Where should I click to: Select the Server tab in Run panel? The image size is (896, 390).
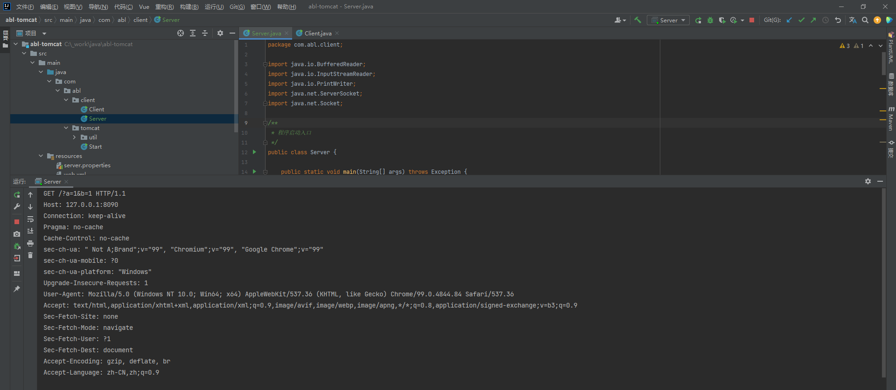(x=52, y=182)
